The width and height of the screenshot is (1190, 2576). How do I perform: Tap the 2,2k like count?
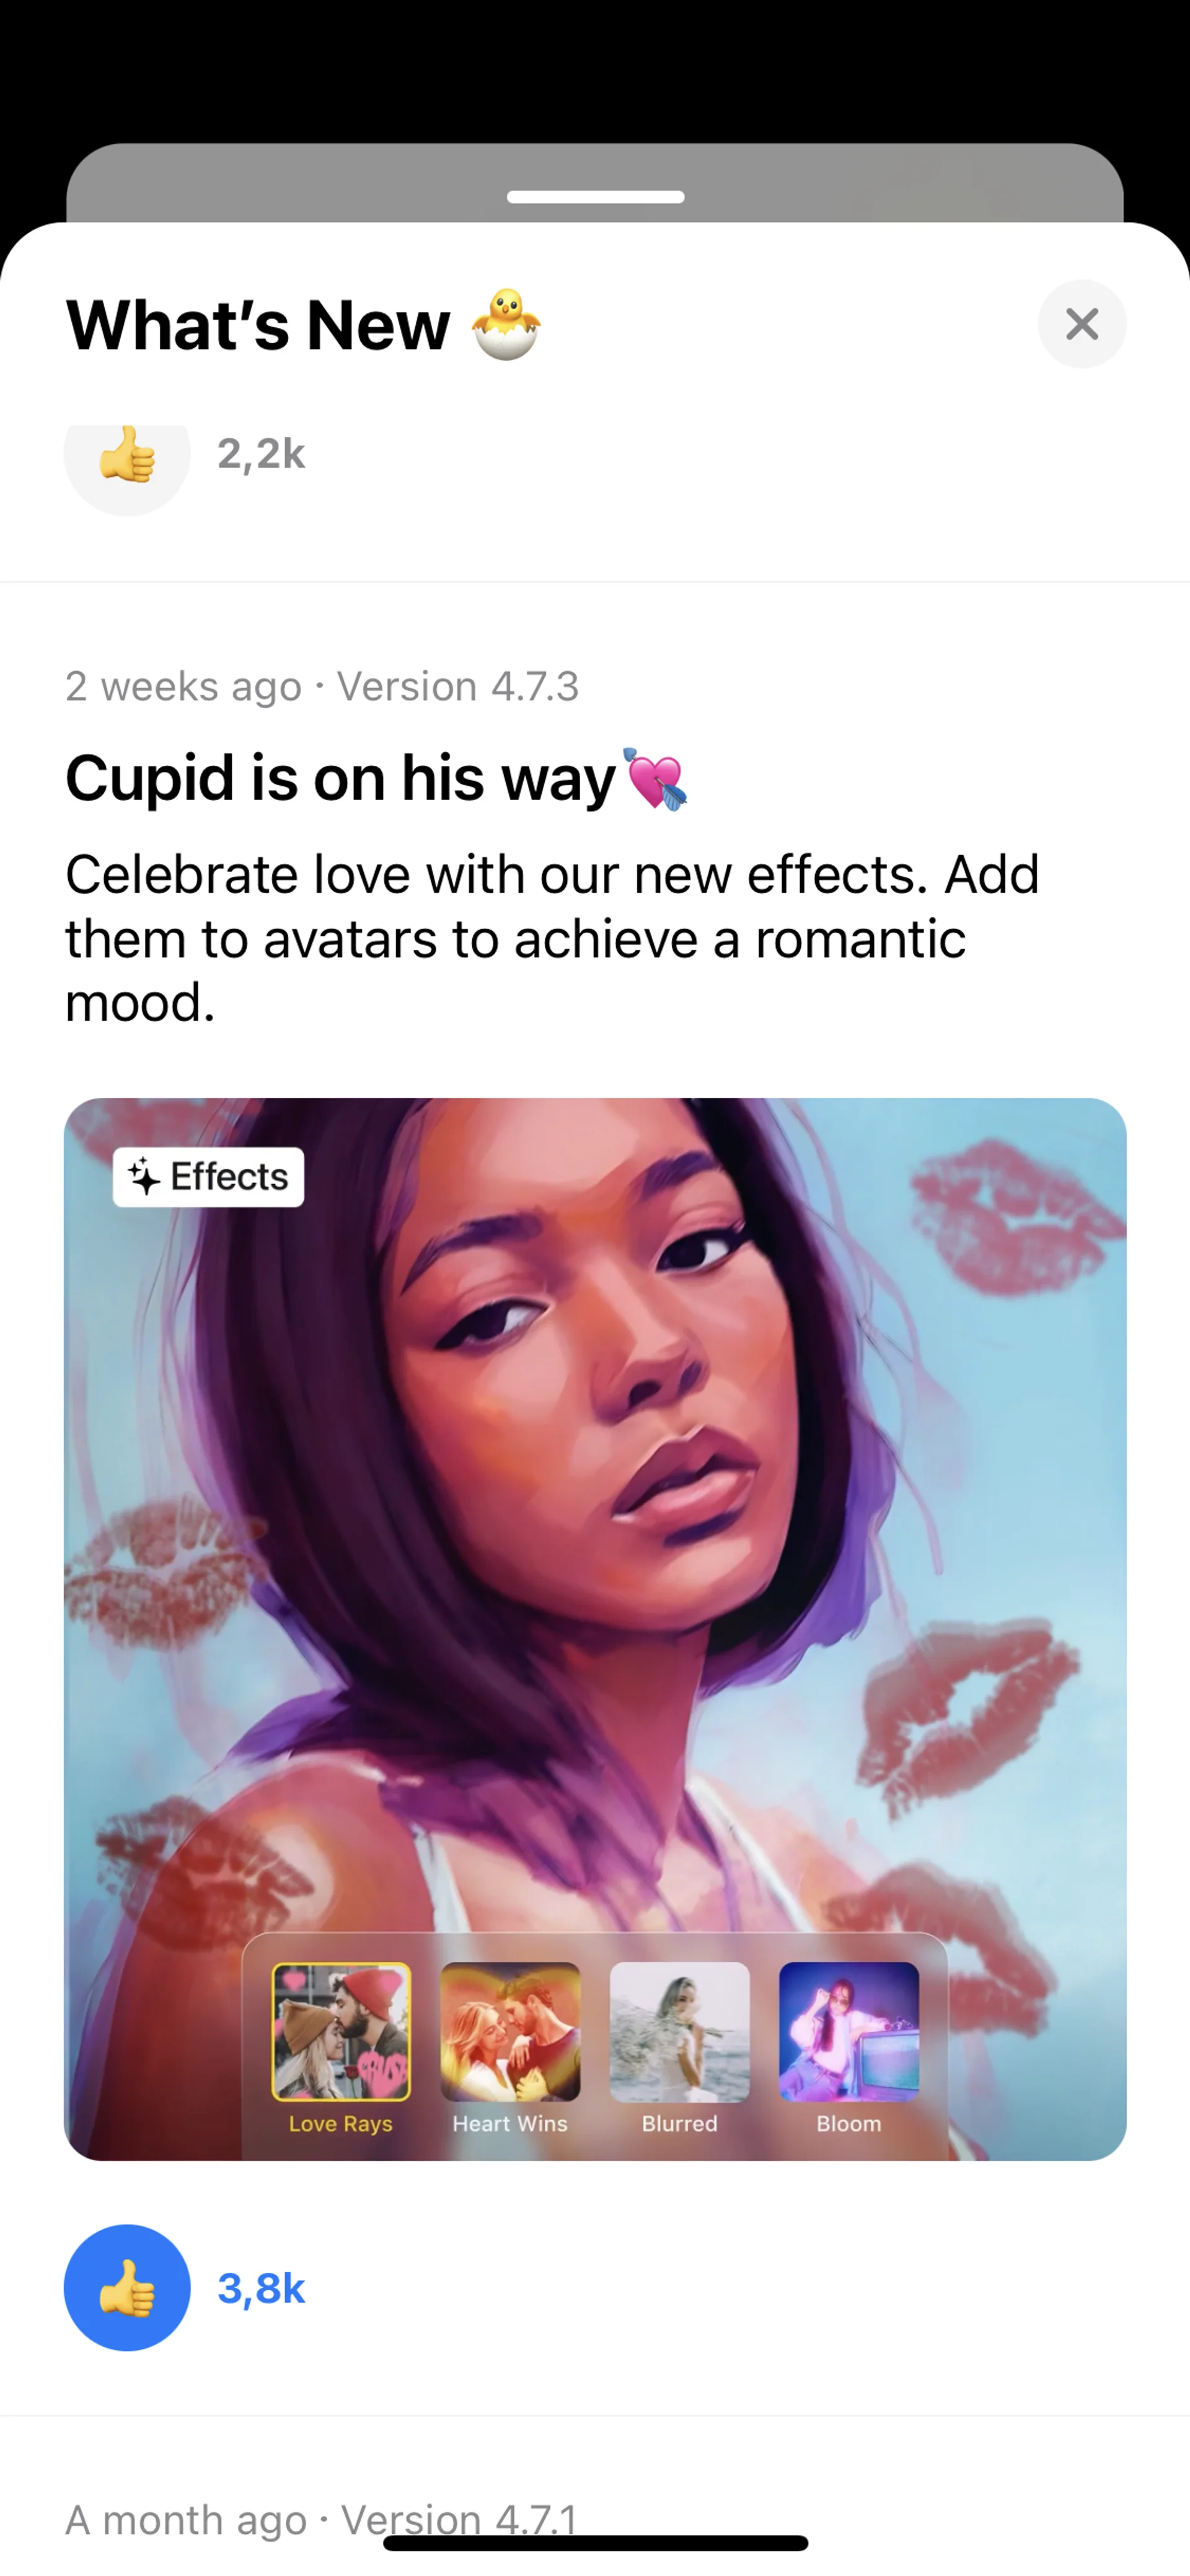coord(261,454)
